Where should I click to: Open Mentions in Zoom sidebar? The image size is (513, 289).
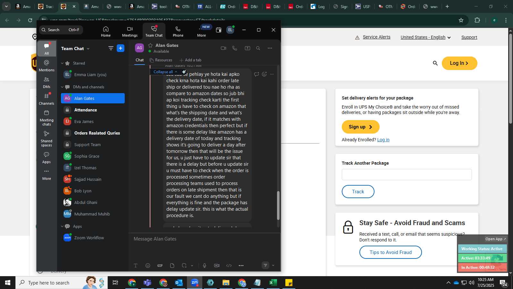coord(47,66)
